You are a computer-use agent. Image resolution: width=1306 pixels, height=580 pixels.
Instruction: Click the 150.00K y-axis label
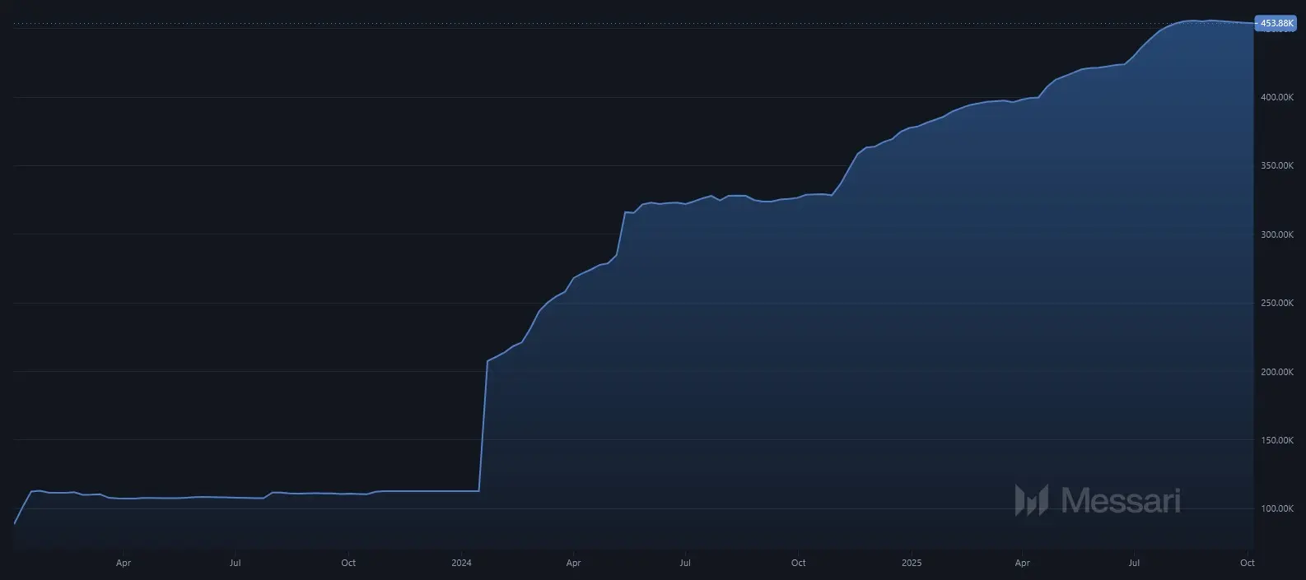pyautogui.click(x=1277, y=440)
